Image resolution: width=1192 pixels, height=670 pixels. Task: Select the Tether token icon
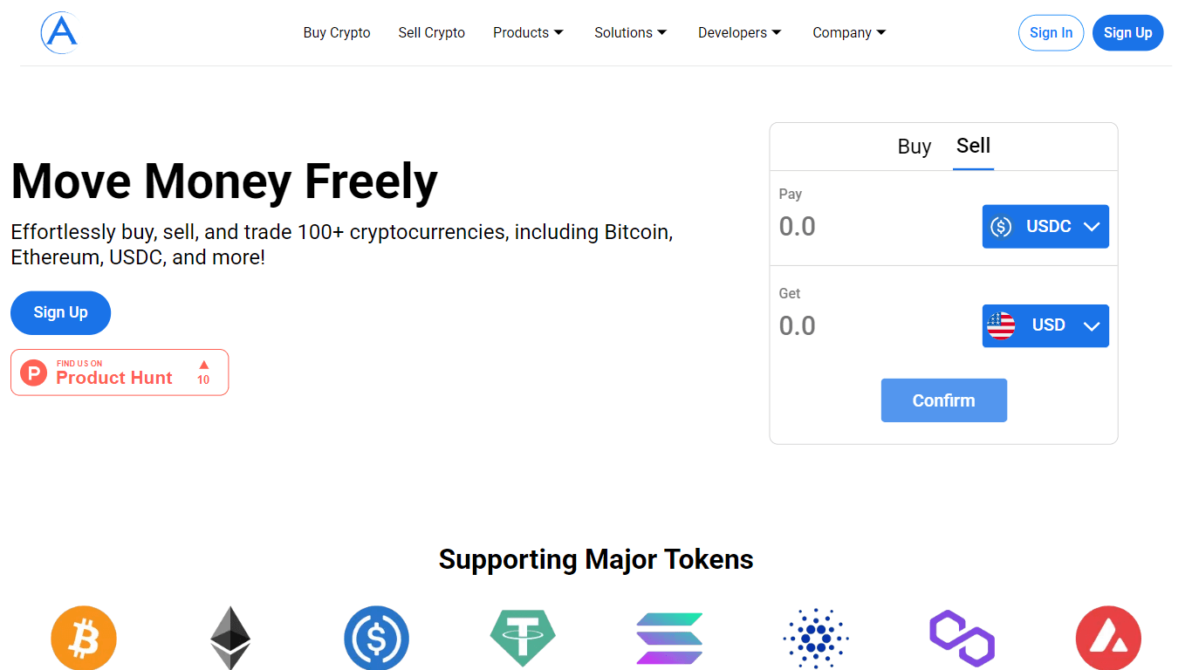pyautogui.click(x=523, y=638)
